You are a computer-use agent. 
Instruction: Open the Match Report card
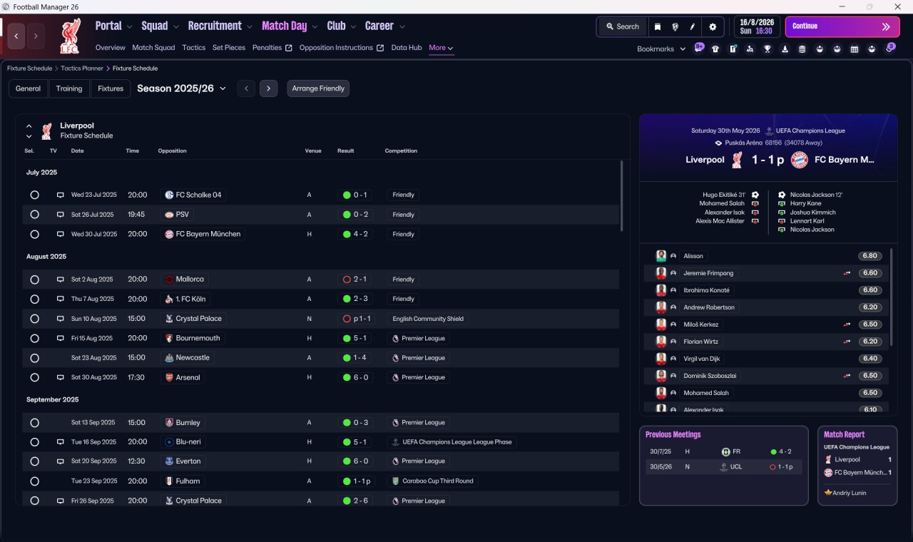coord(857,466)
